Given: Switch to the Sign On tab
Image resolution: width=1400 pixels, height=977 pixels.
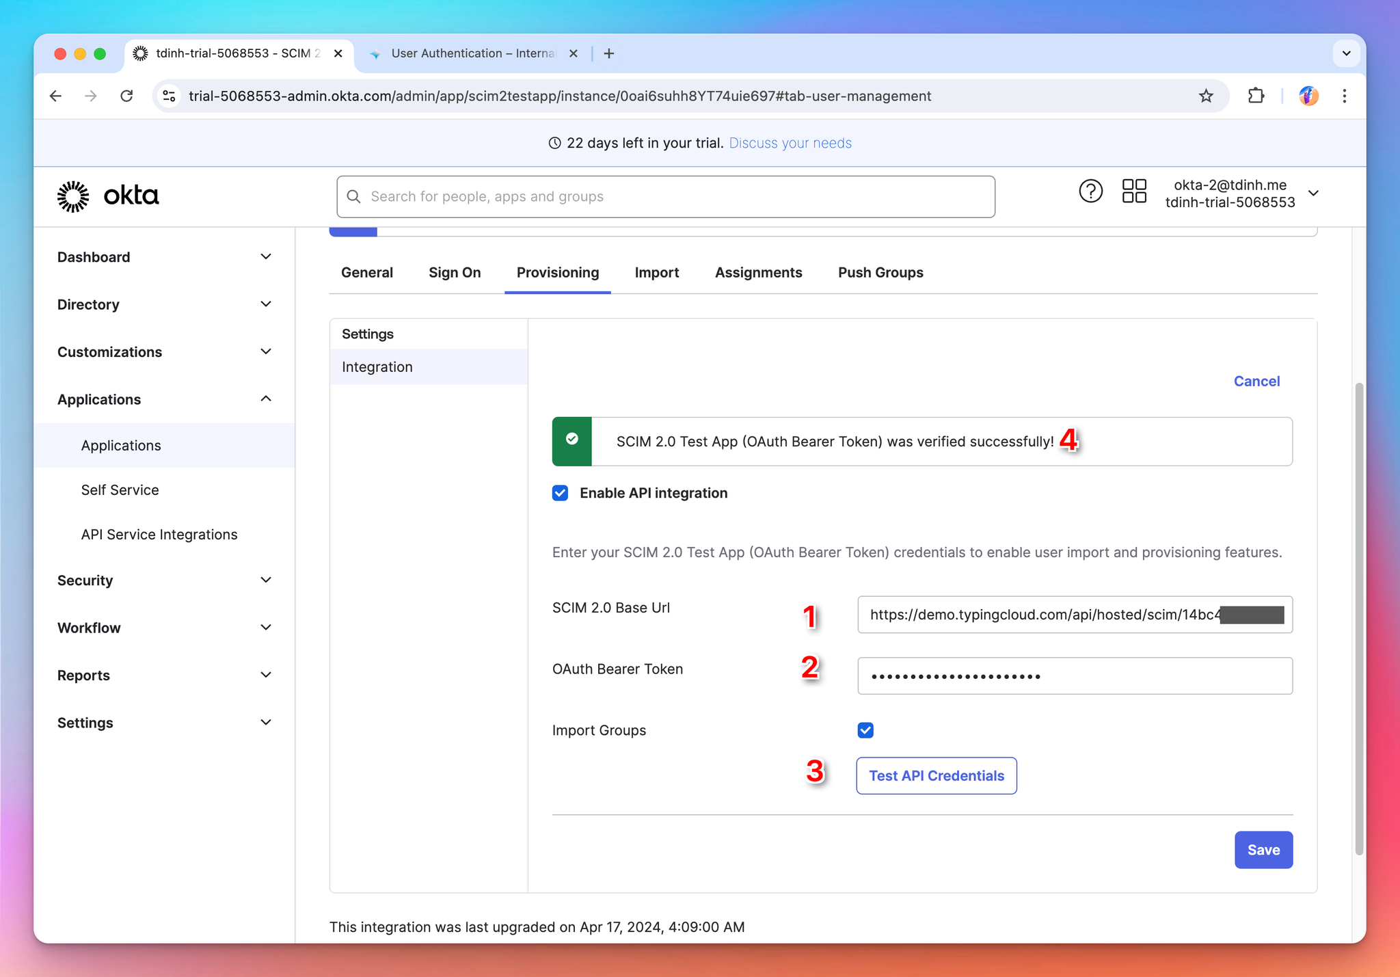Looking at the screenshot, I should pos(455,273).
